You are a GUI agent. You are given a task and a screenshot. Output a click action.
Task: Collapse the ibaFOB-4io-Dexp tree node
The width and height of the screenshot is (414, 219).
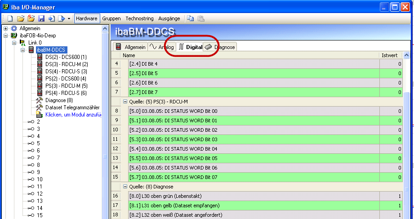coord(5,36)
